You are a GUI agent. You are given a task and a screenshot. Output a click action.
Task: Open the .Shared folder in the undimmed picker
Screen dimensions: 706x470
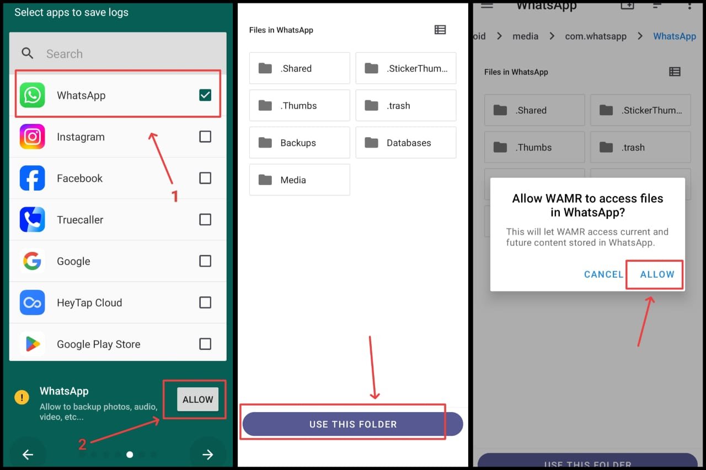click(x=299, y=68)
